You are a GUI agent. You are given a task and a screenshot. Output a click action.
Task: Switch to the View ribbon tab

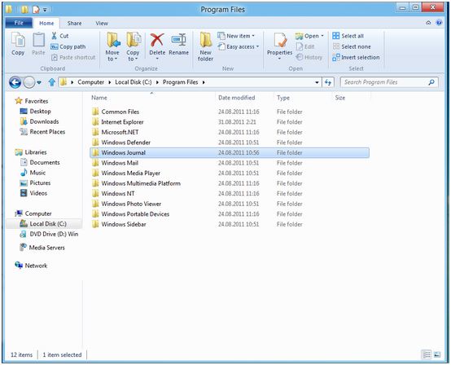coord(102,24)
